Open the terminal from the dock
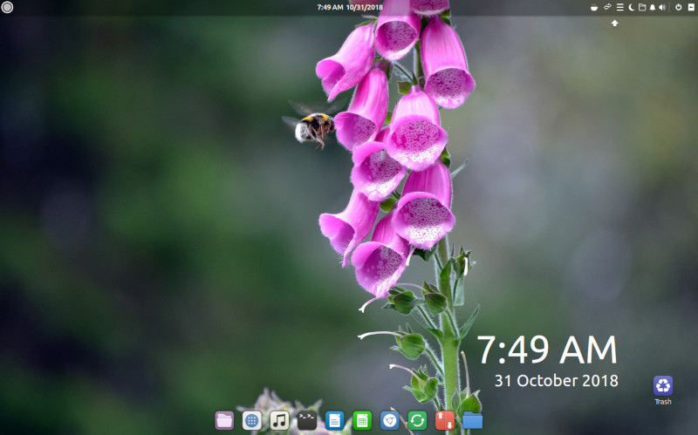698x435 pixels. tap(307, 420)
